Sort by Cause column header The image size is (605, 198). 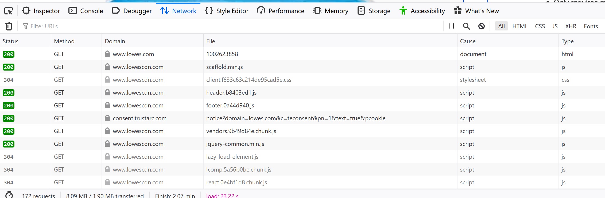(508, 41)
